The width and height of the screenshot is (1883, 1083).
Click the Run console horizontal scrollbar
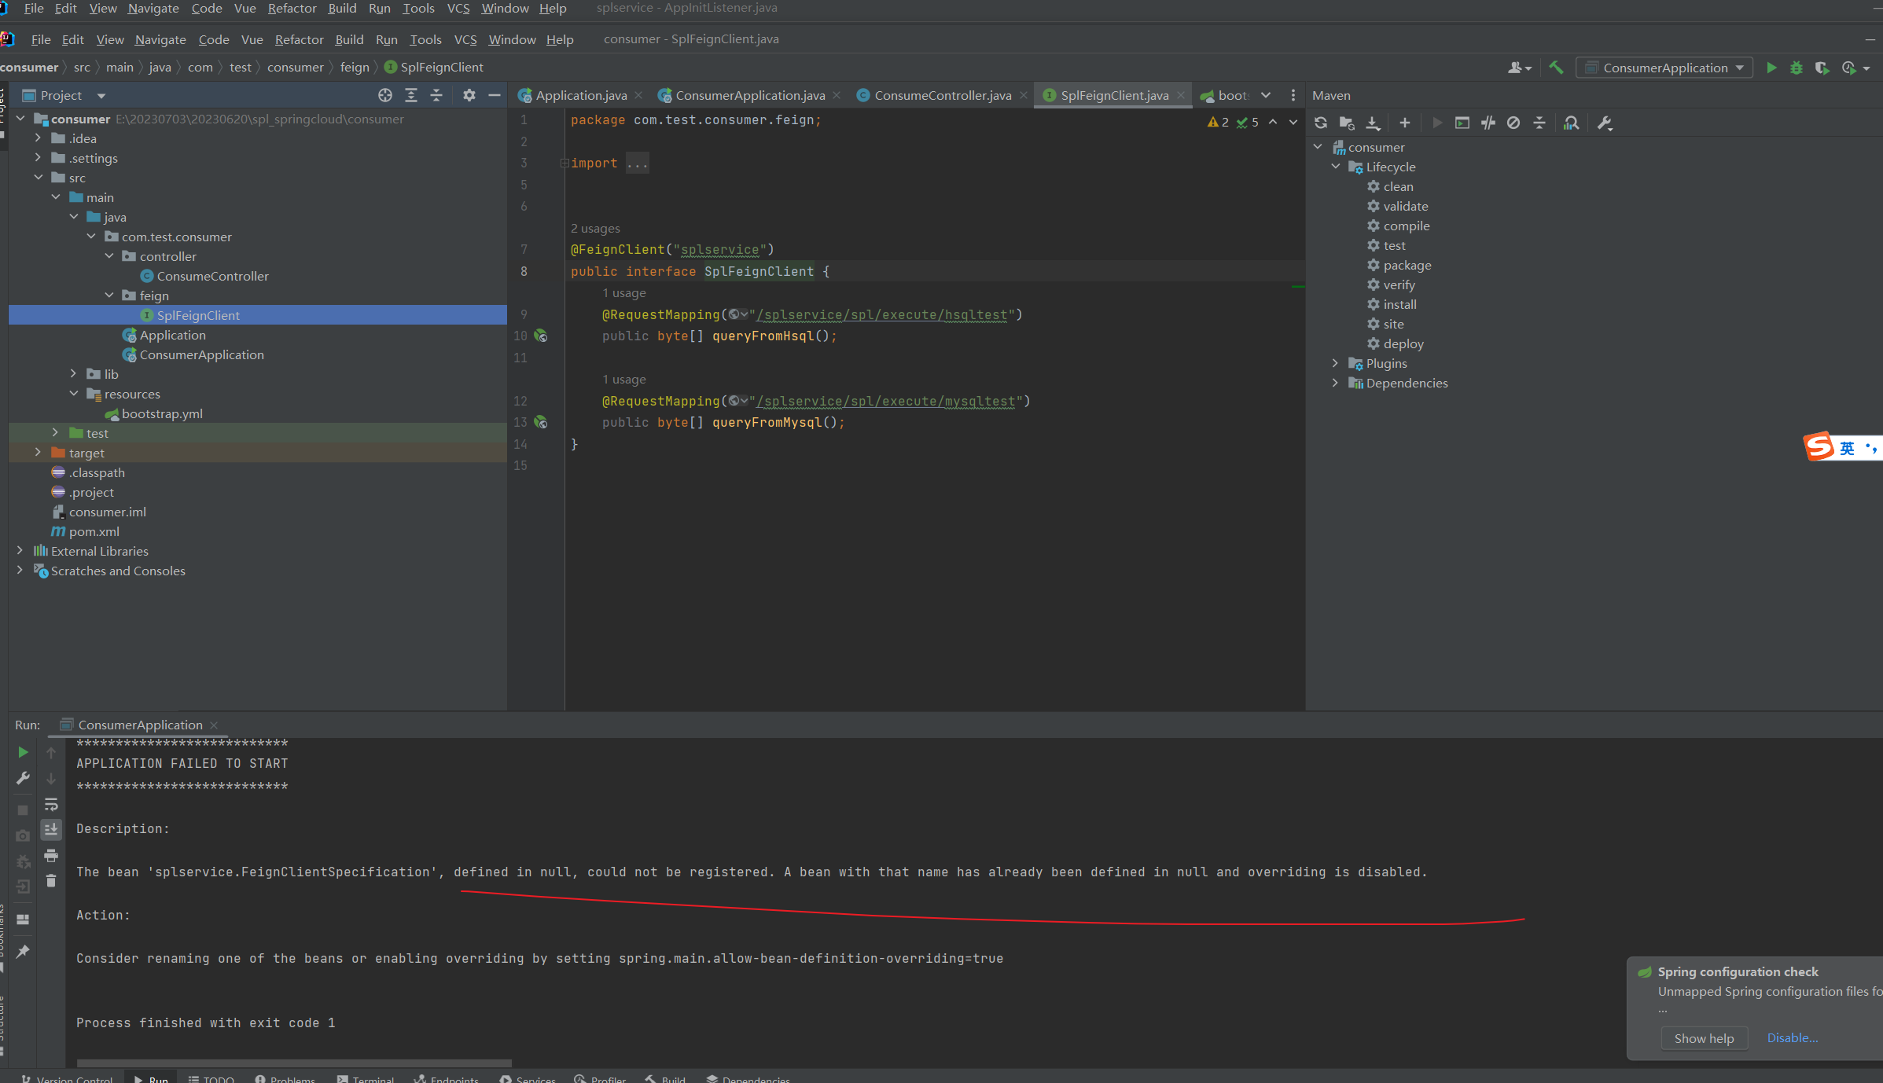[294, 1063]
